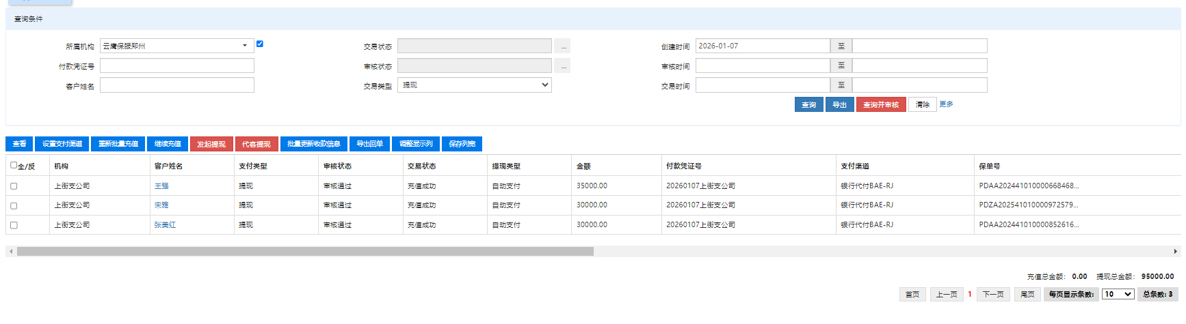Select policy number PDZA202541010000972579
Viewport: 1186px width, 324px height.
1029,205
